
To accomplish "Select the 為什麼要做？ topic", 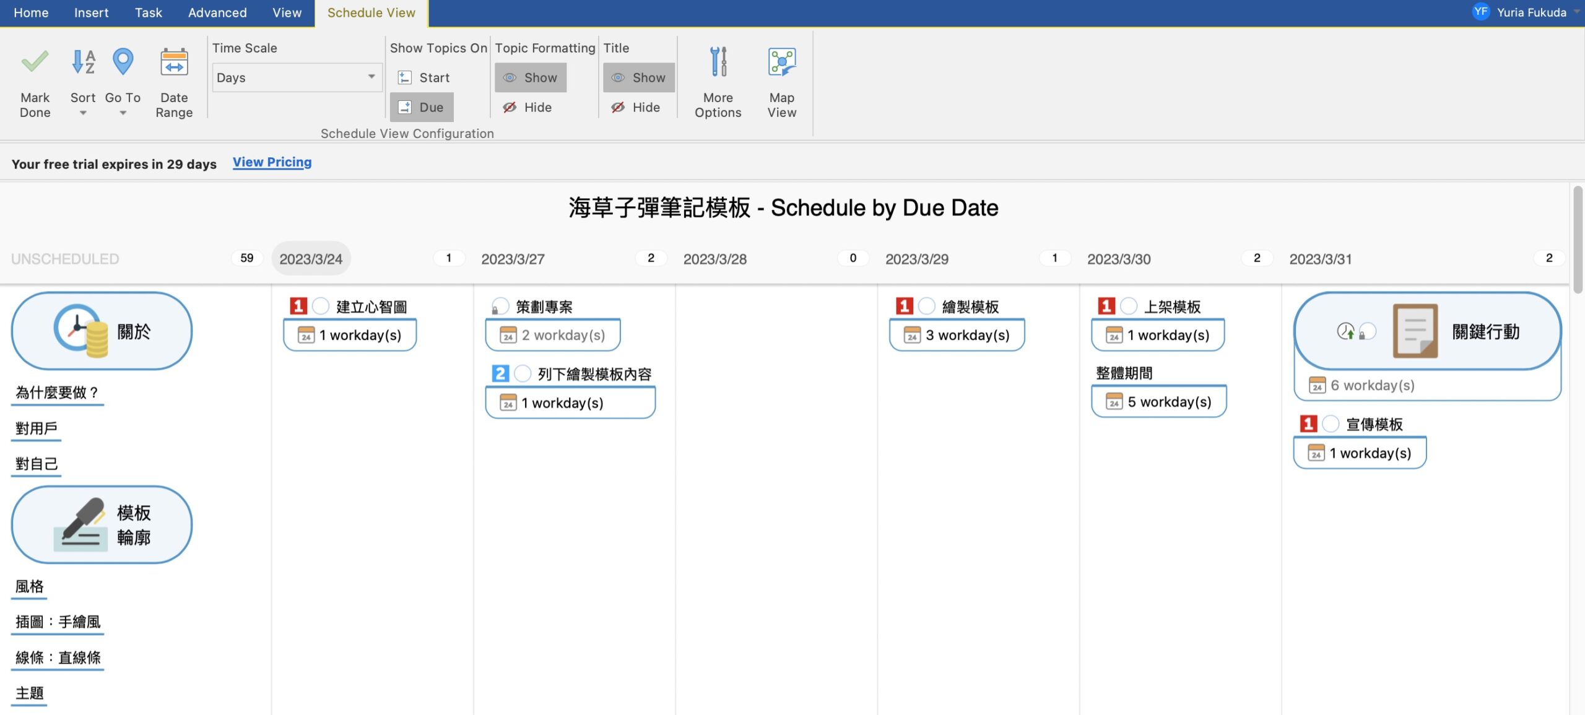I will (x=57, y=392).
